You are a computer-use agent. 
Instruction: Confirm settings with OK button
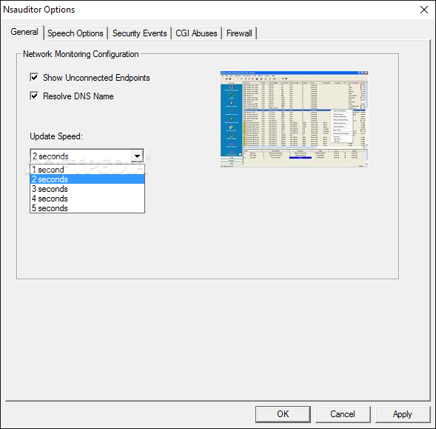pyautogui.click(x=283, y=414)
